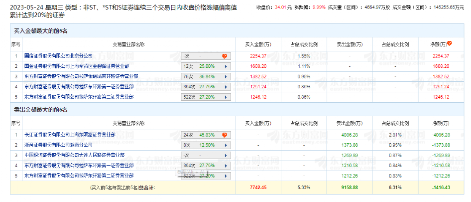The image size is (471, 202).
Task: Click the 2.81% share-of-total cell
Action: pyautogui.click(x=395, y=135)
